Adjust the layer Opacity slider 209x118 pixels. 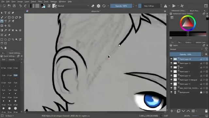click(x=185, y=54)
